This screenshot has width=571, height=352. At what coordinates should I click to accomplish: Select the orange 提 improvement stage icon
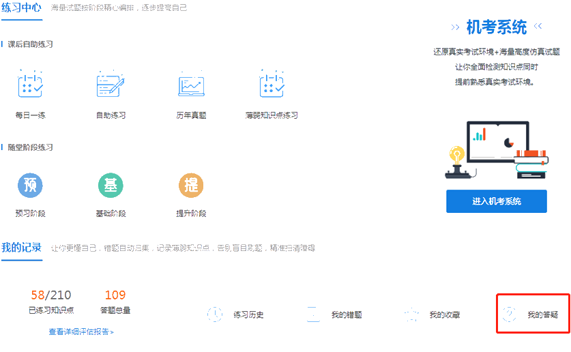click(191, 186)
